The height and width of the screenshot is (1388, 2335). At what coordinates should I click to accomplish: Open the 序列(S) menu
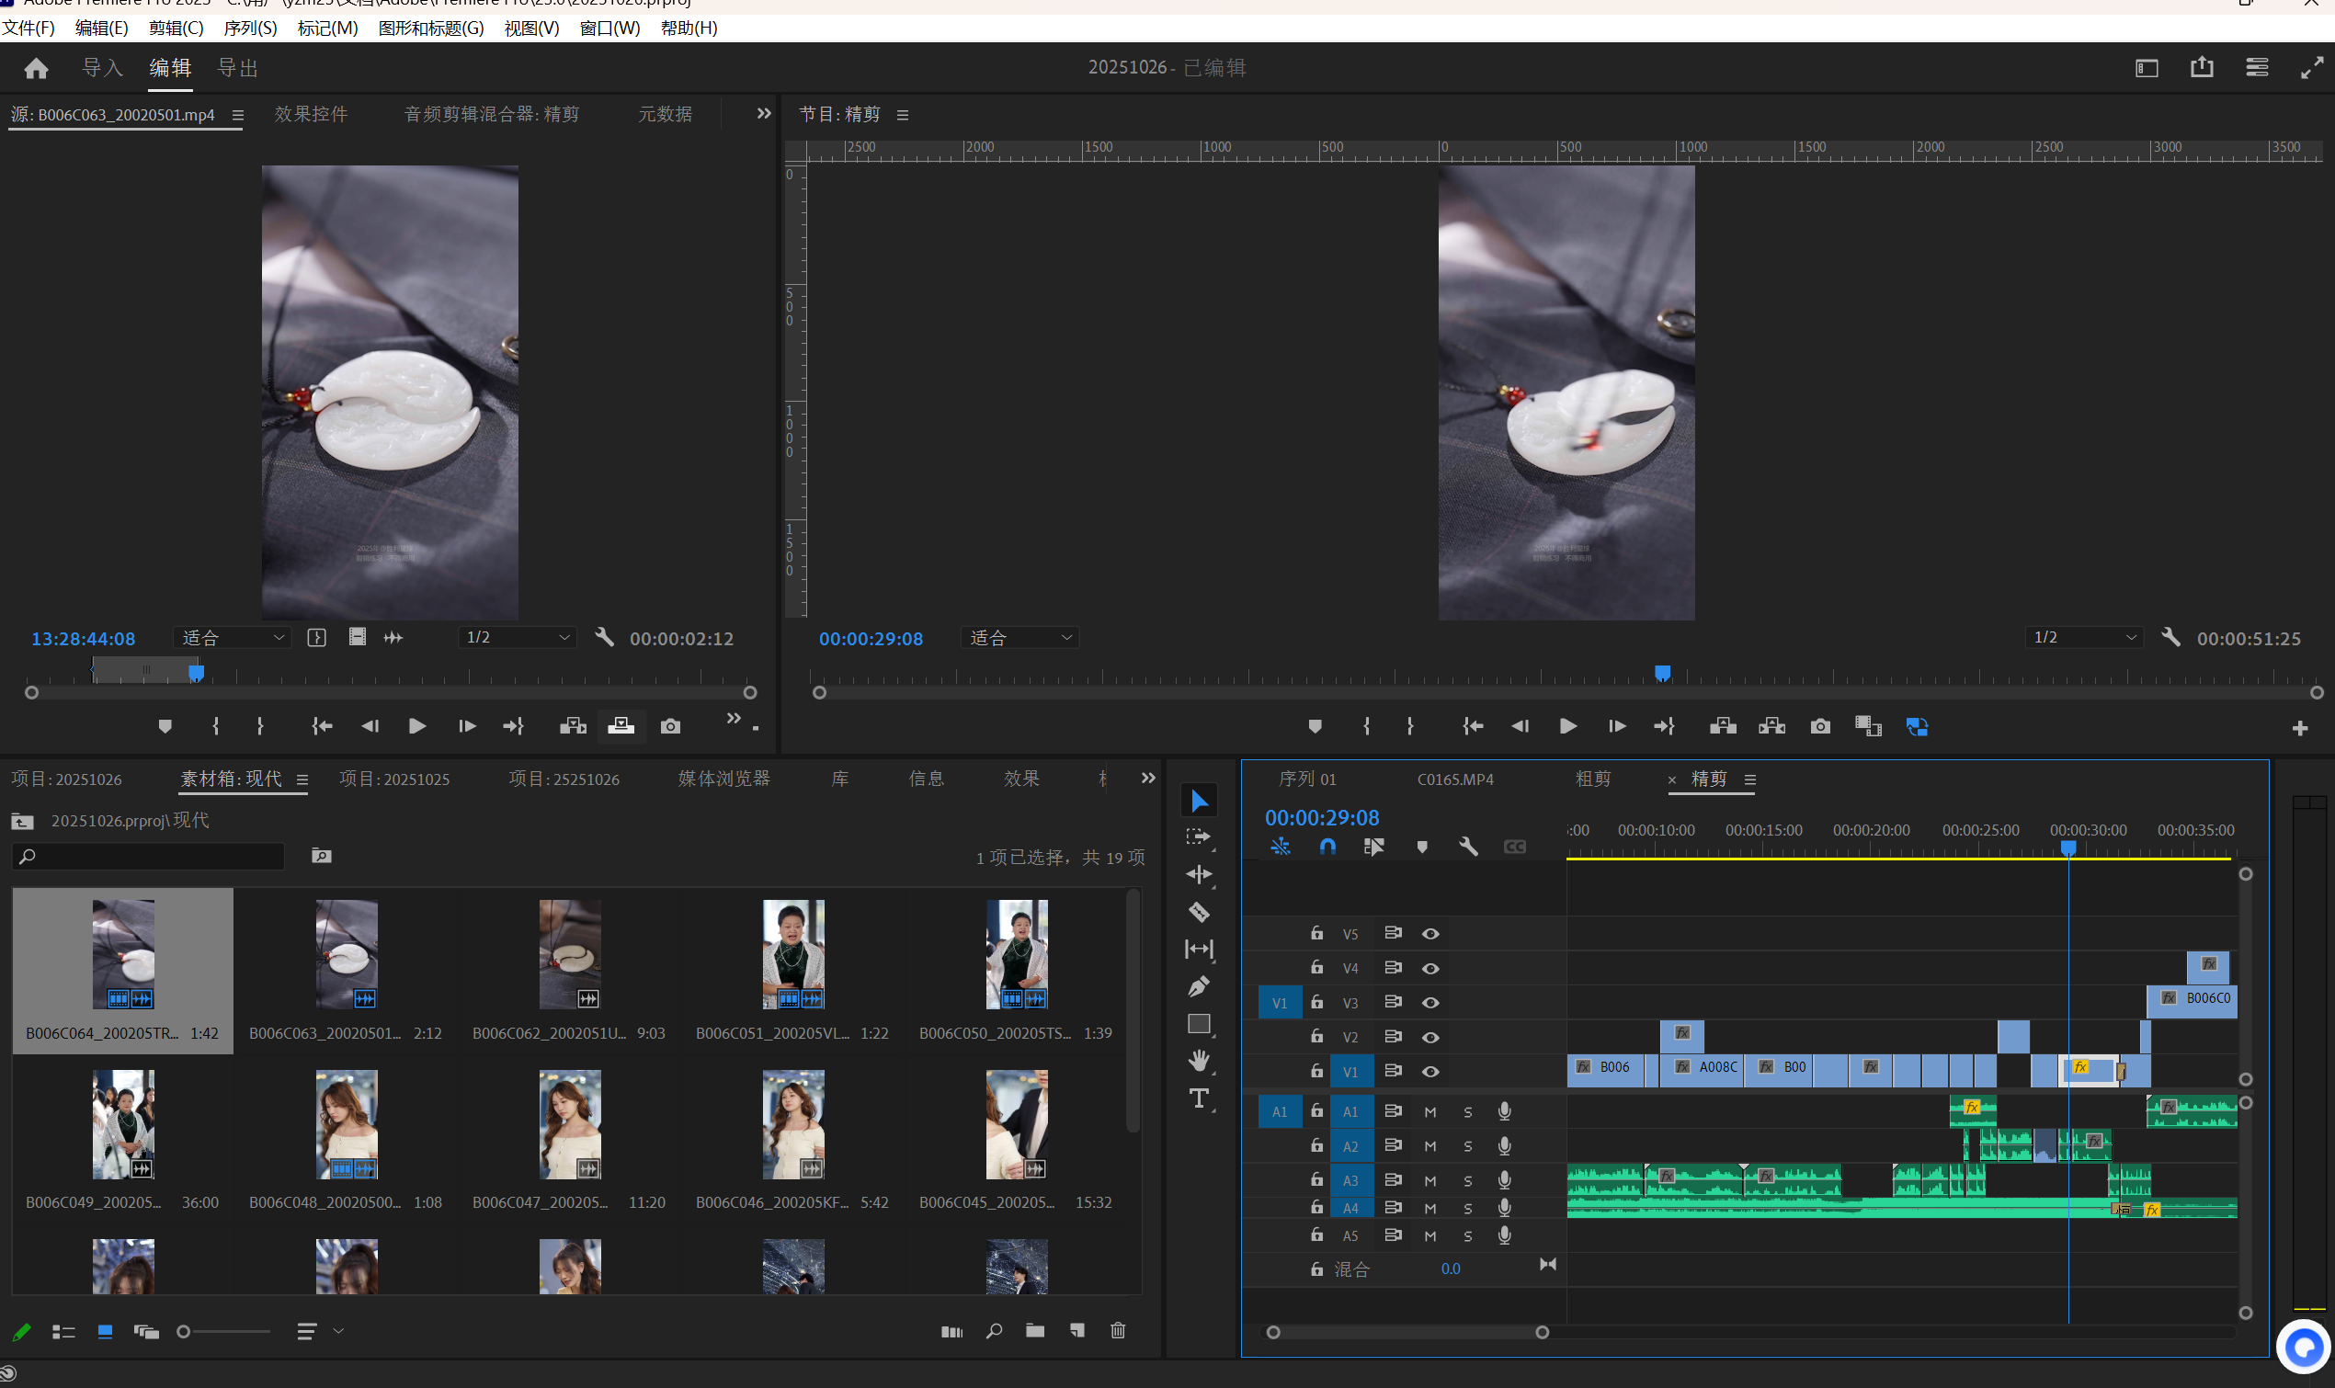click(250, 28)
